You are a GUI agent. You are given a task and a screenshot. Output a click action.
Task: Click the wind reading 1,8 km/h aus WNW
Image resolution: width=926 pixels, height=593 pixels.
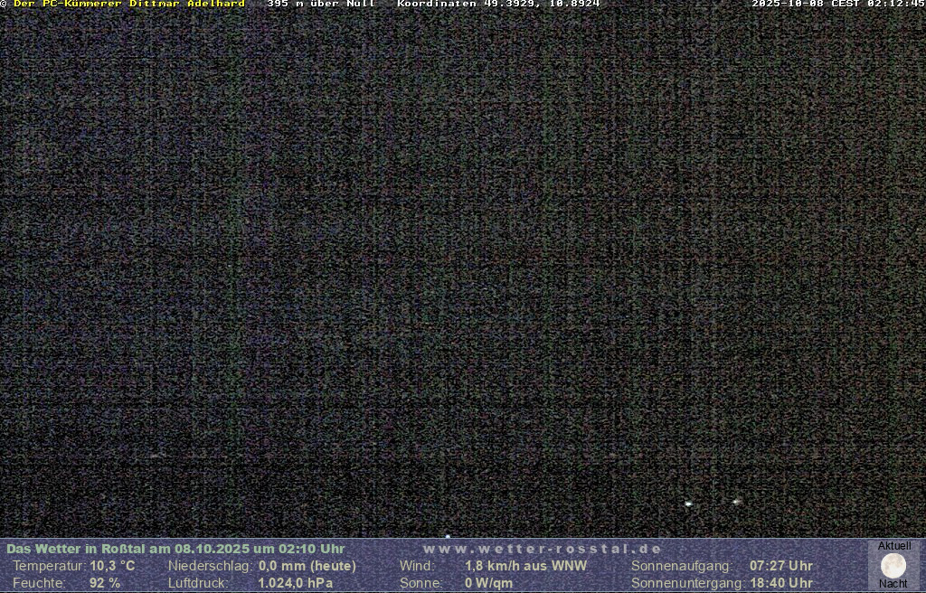tap(525, 566)
